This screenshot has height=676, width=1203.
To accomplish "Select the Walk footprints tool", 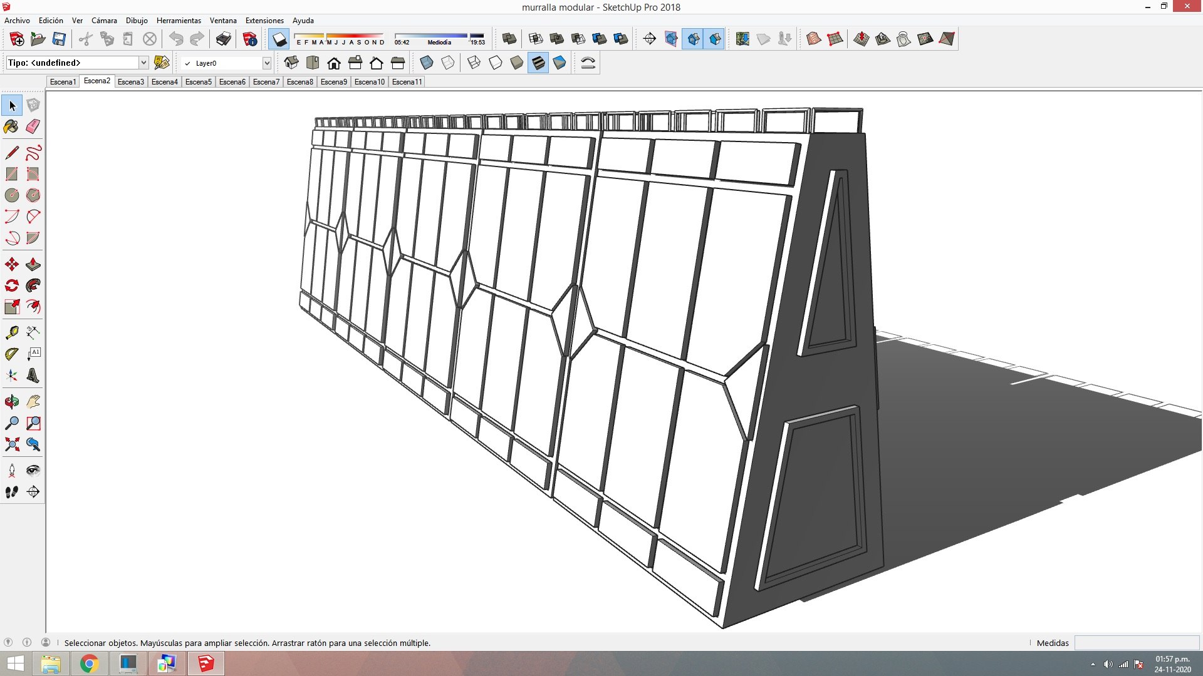I will tap(12, 492).
